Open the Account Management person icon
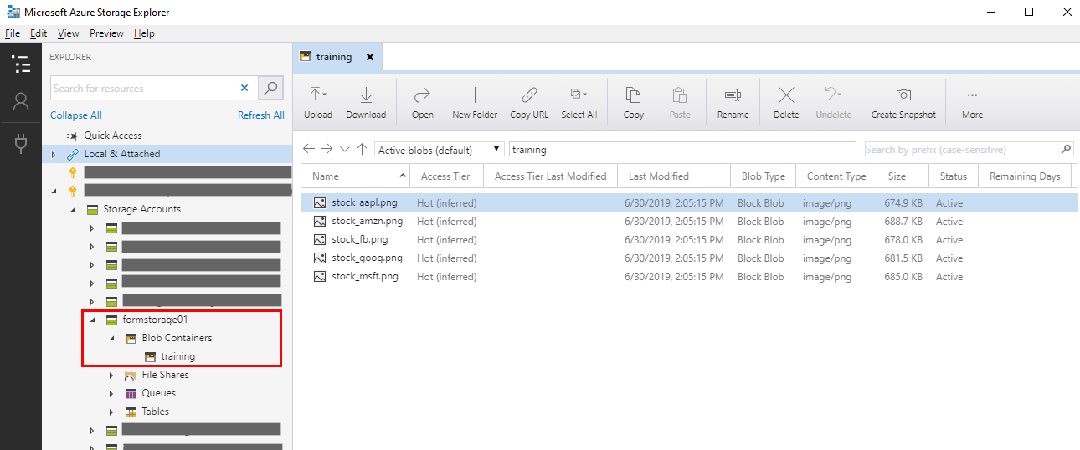Screen dimensions: 1080x450 21,101
